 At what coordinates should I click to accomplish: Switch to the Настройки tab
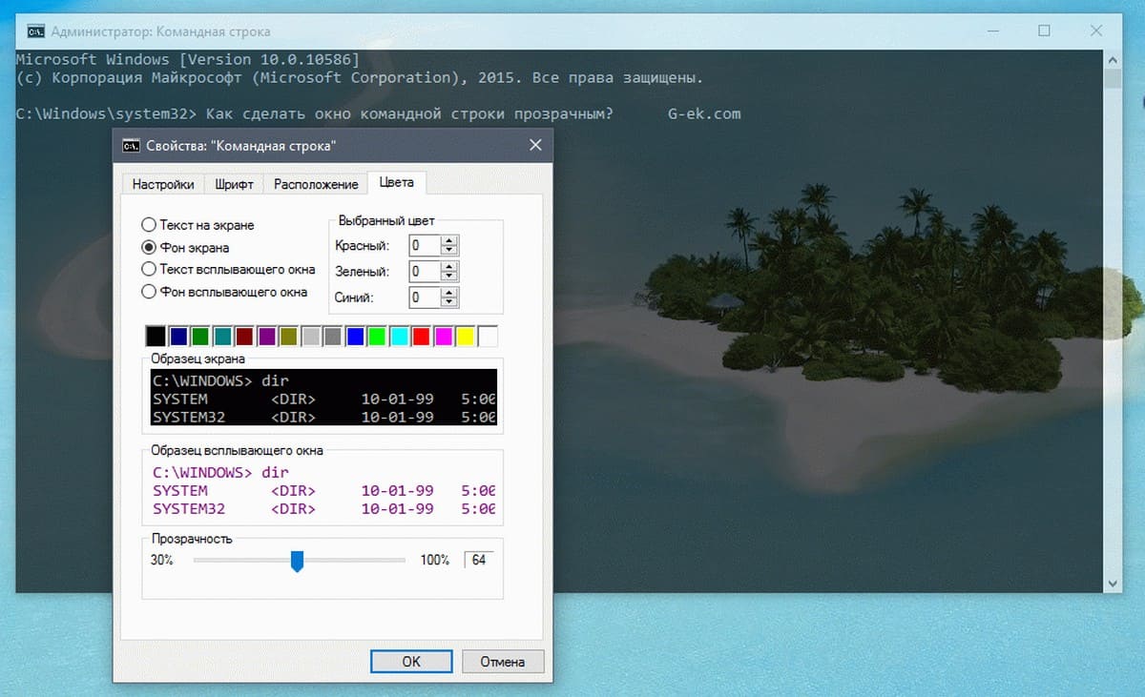pyautogui.click(x=163, y=185)
